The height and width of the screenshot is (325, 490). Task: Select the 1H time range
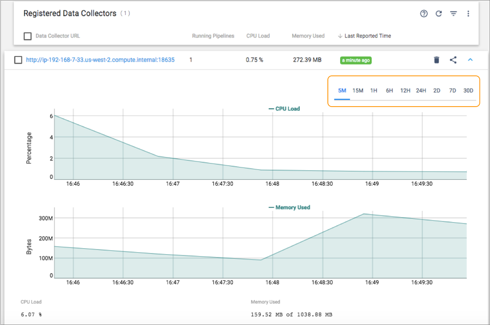point(373,90)
